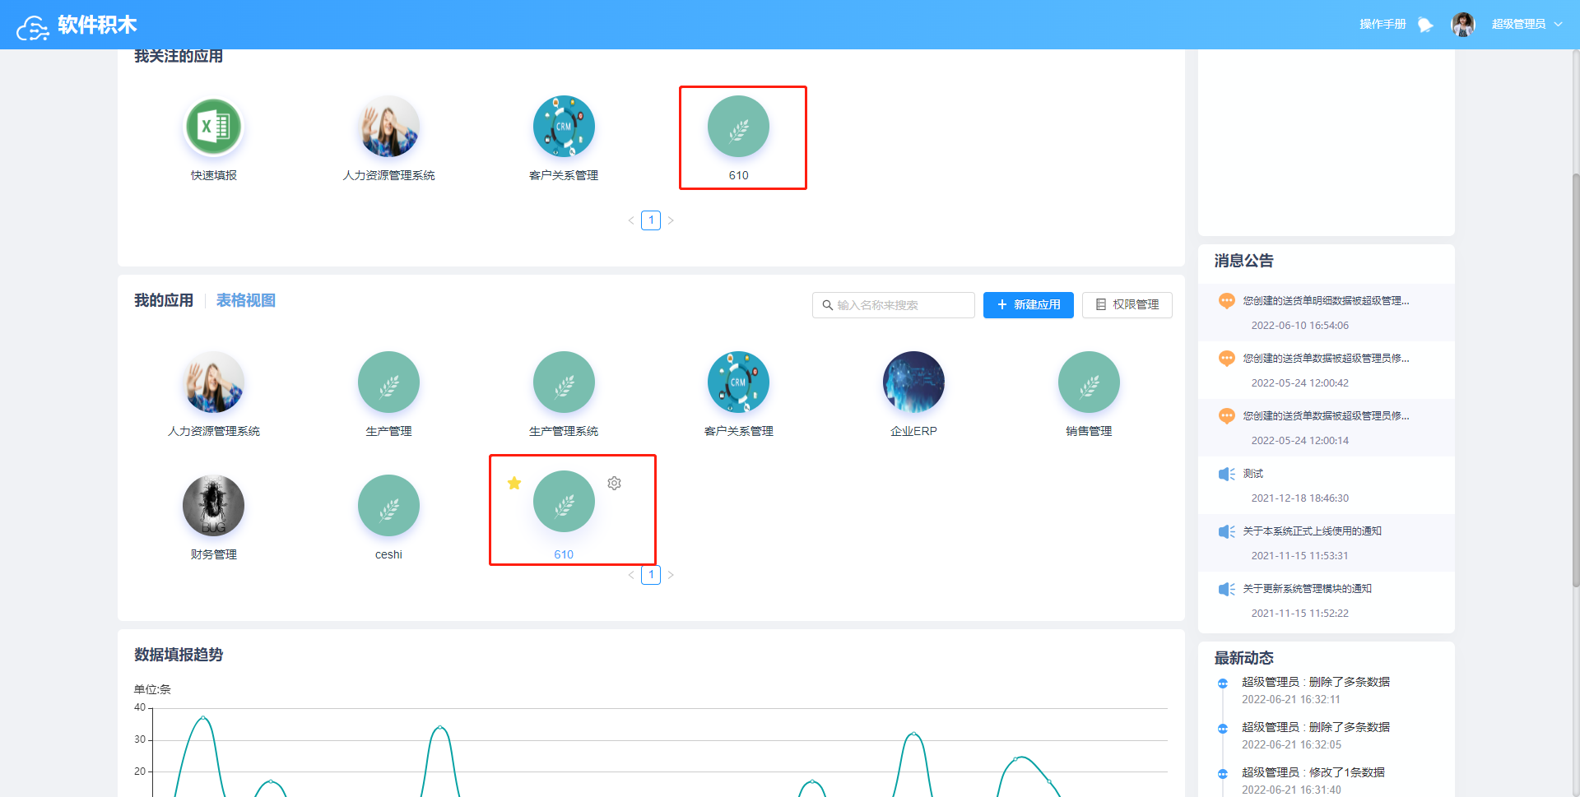Image resolution: width=1580 pixels, height=797 pixels.
Task: Open message dated 2022-05-24 12:00:14
Action: pos(1326,428)
